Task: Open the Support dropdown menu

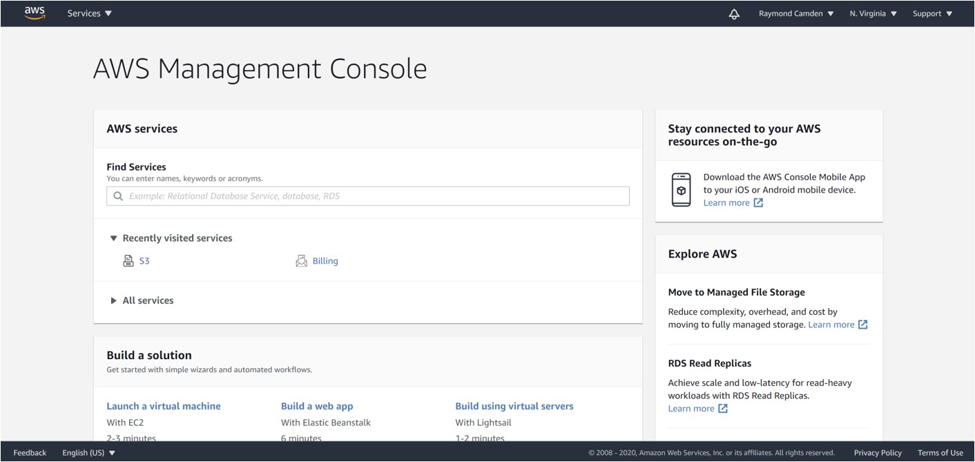Action: [933, 13]
